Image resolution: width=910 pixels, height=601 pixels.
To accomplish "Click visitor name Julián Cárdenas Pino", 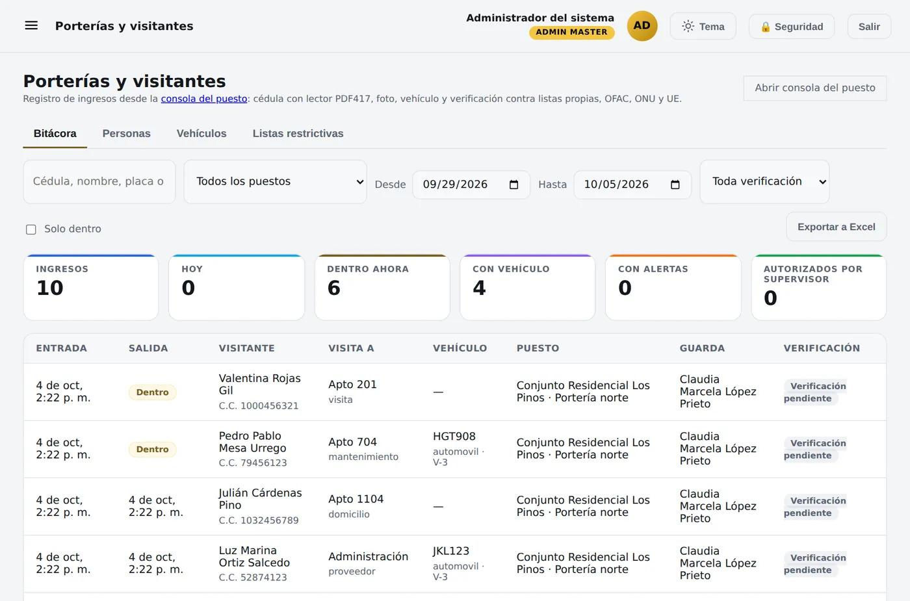I will tap(260, 499).
